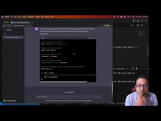Click the ChatGPT conversation vertical scrollbar
The image size is (161, 121).
[112, 90]
